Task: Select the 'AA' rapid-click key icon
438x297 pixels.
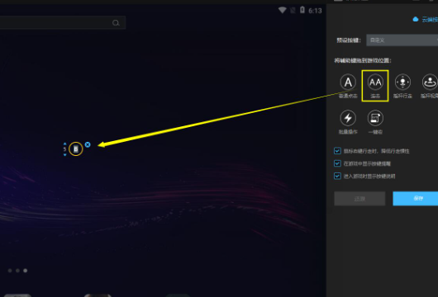Action: (x=375, y=82)
